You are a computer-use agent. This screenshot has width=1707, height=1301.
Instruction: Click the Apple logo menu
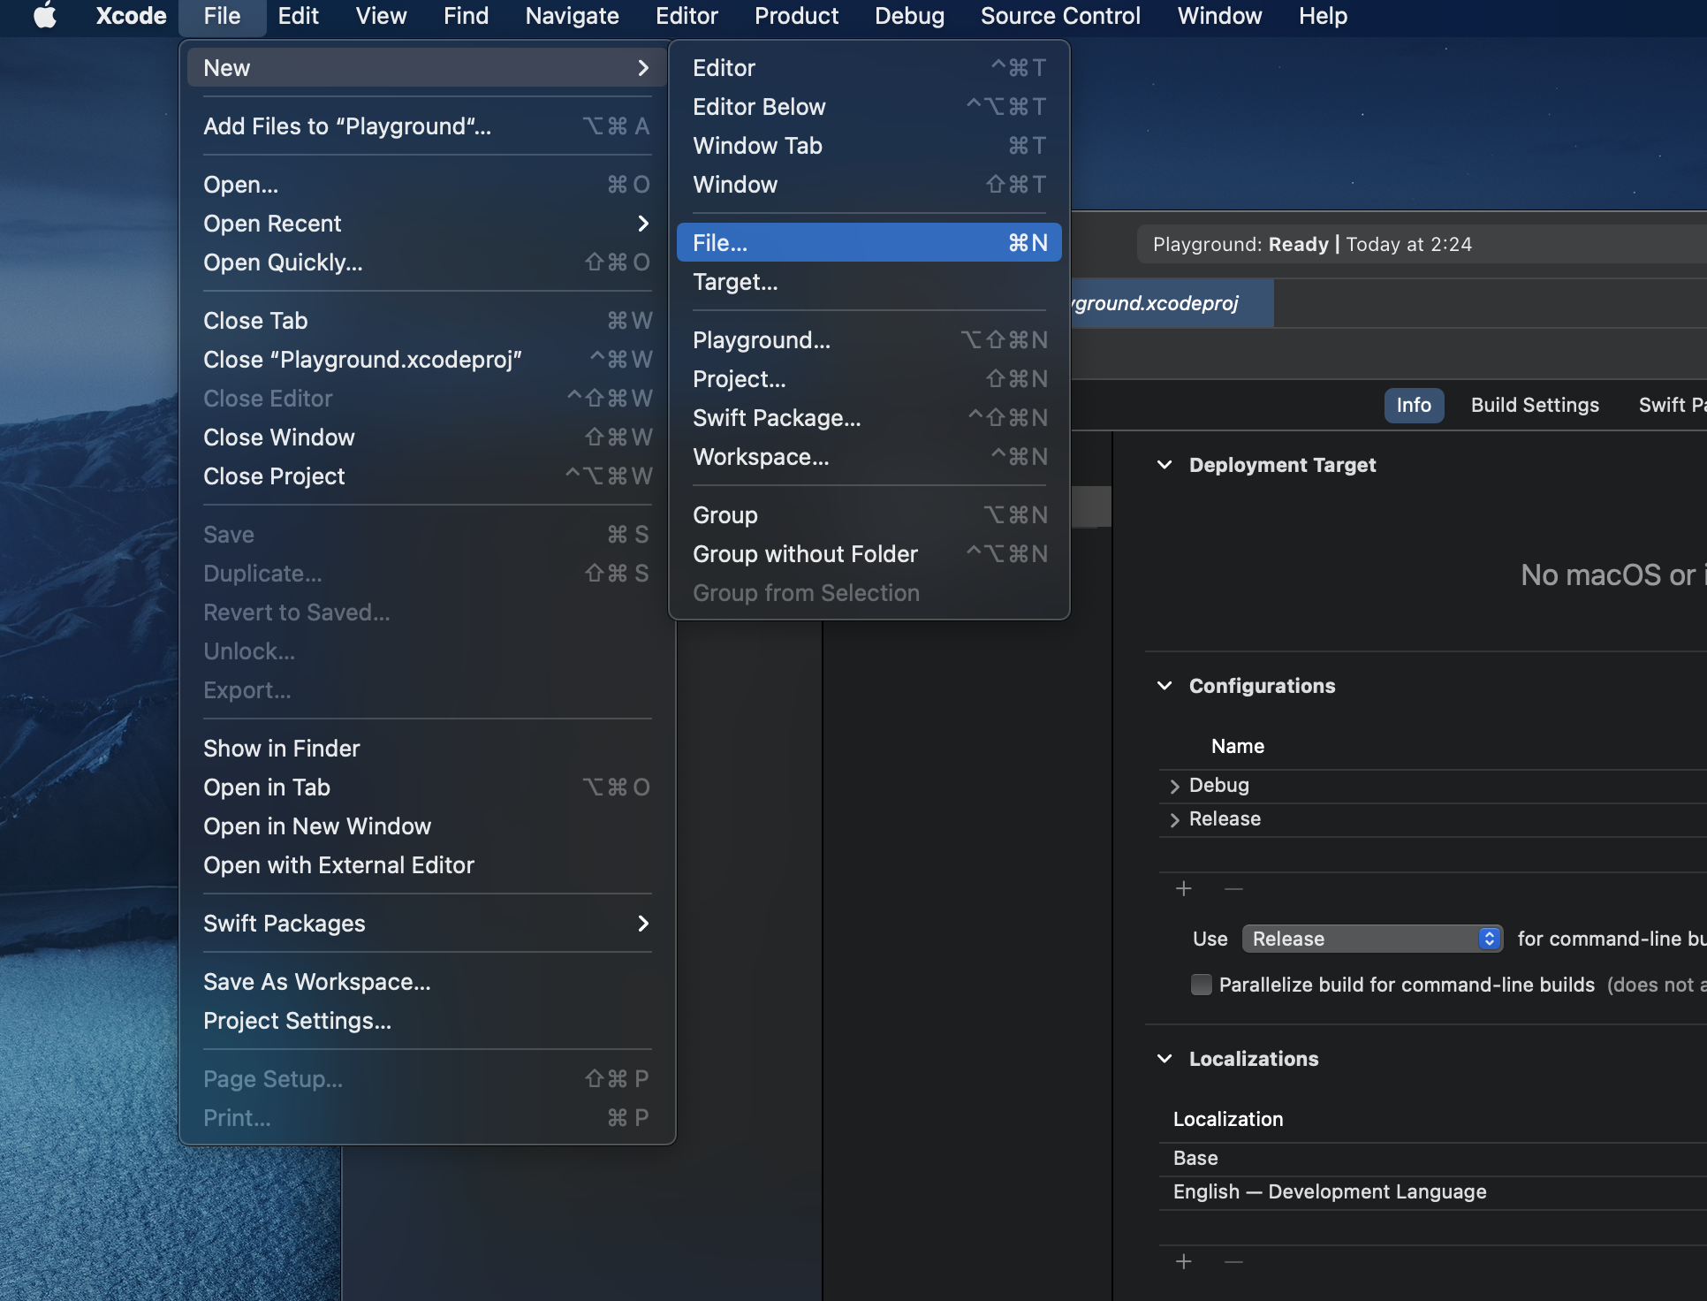[x=44, y=16]
